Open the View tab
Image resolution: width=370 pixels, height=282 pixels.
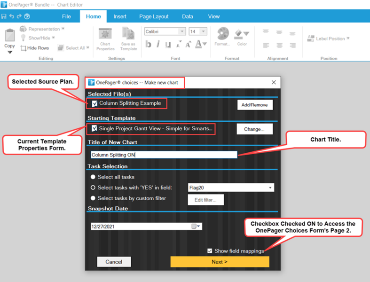214,16
